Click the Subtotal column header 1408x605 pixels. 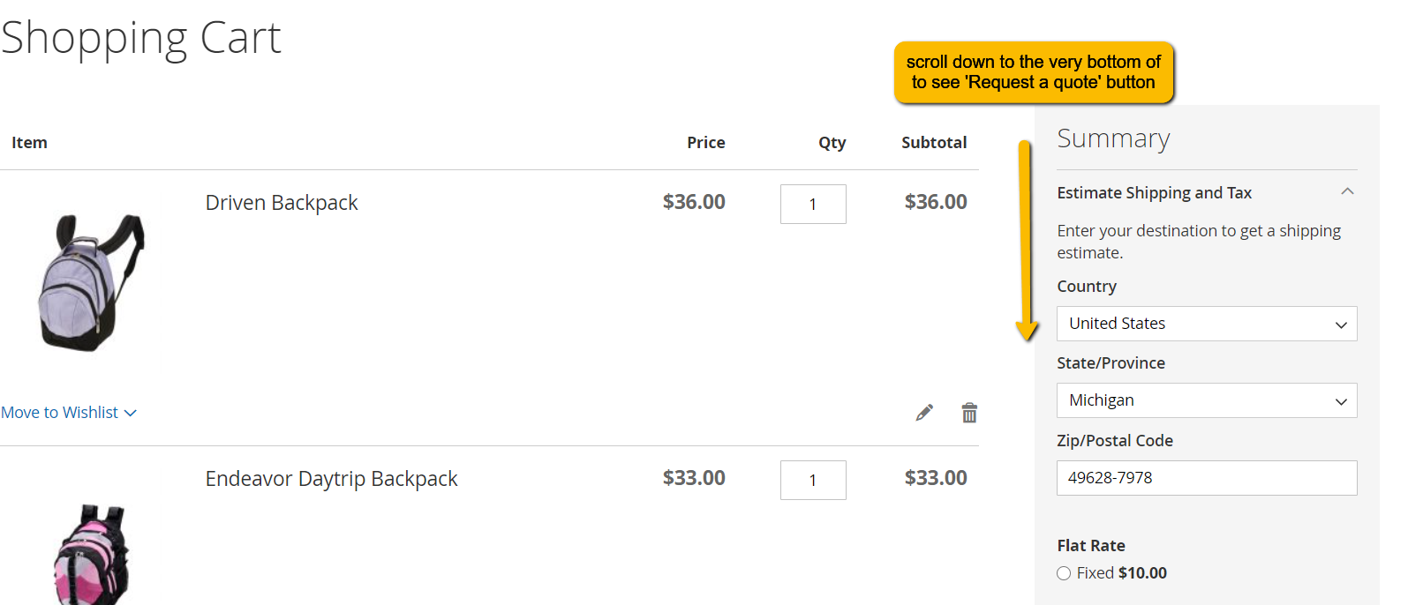click(933, 143)
